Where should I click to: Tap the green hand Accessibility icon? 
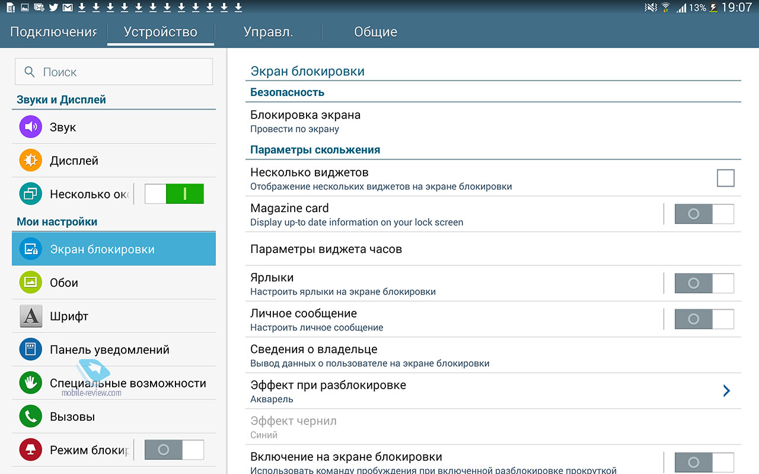pos(30,383)
